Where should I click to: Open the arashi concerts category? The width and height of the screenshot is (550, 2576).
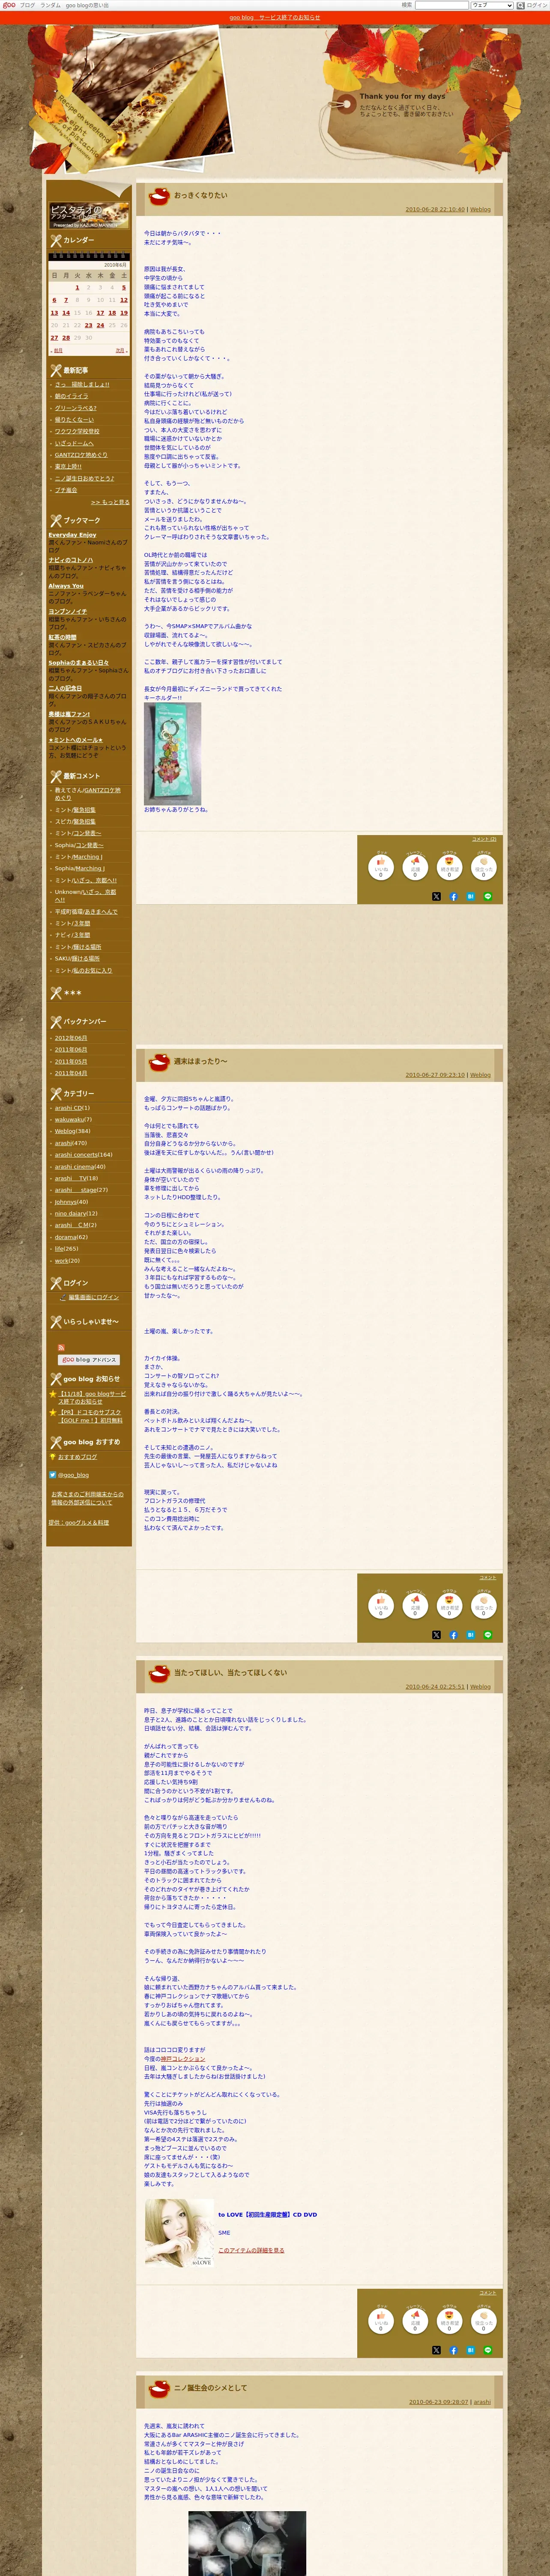click(76, 1155)
